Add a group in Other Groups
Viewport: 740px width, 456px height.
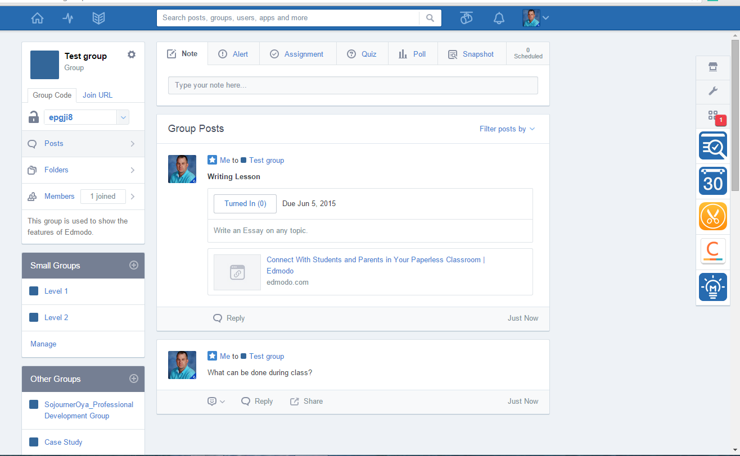[134, 379]
